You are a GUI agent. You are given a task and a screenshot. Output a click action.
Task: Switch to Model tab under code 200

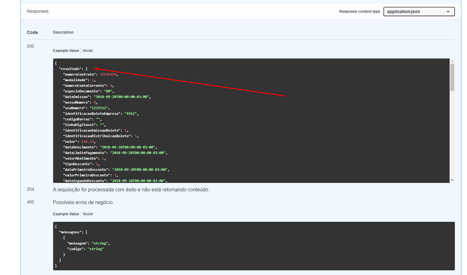click(88, 51)
